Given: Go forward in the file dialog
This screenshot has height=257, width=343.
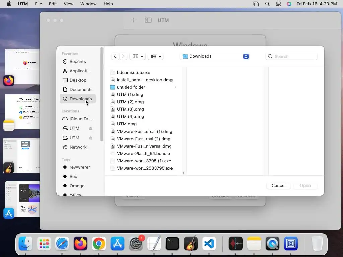Looking at the screenshot, I should 123,56.
